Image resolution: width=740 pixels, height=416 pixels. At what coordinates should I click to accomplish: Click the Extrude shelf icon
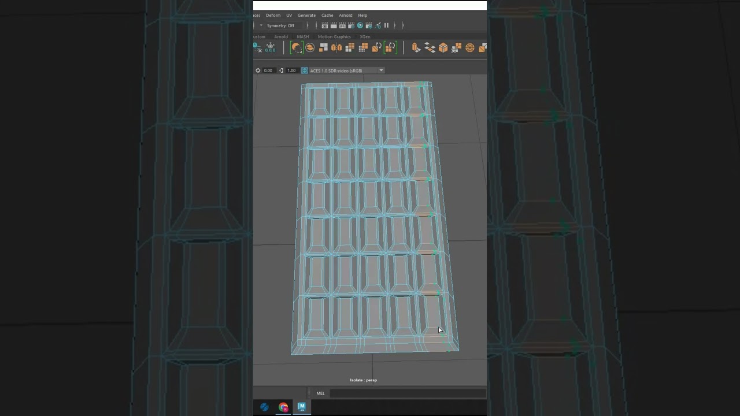click(416, 47)
